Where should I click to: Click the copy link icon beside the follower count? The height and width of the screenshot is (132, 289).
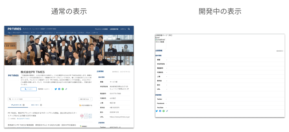pyautogui.click(x=66, y=89)
